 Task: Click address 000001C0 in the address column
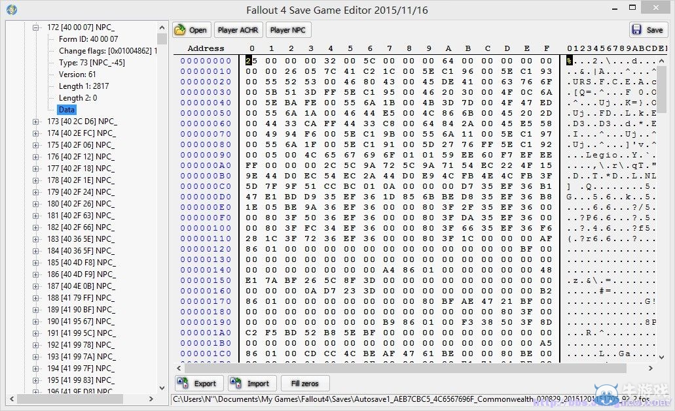(x=206, y=353)
